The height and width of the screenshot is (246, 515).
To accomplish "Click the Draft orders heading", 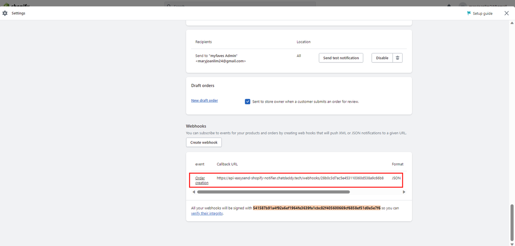I will [x=203, y=85].
